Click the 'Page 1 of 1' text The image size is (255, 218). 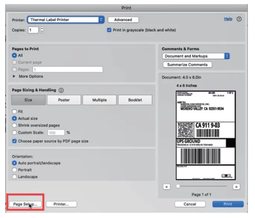point(201,194)
